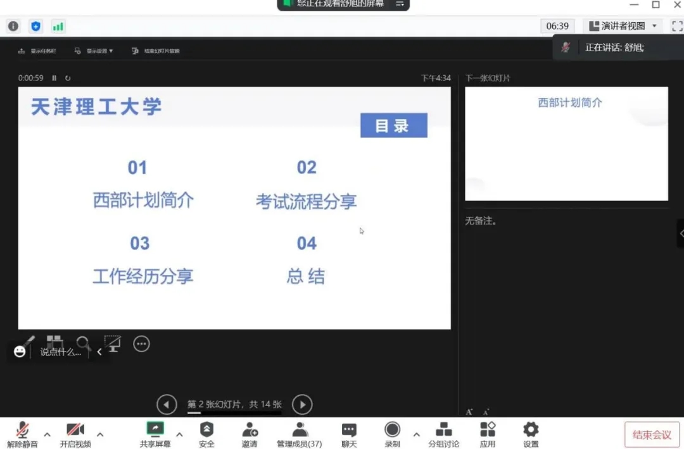This screenshot has width=684, height=449.
Task: Expand audio options arrow beside 解除静音
Action: coord(47,434)
